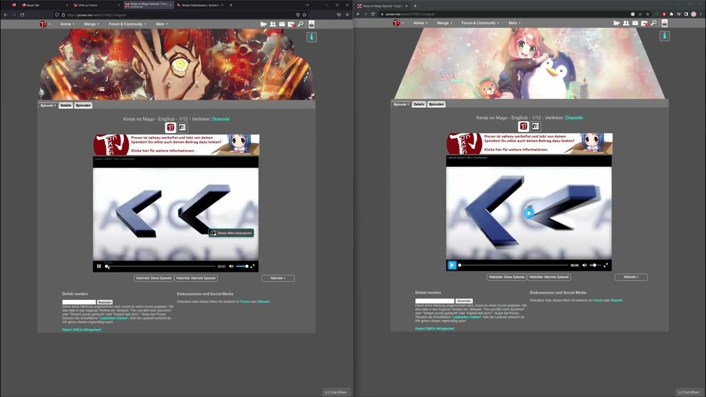The image size is (706, 397).
Task: Open the Mehr dropdown in the left window
Action: coord(162,24)
